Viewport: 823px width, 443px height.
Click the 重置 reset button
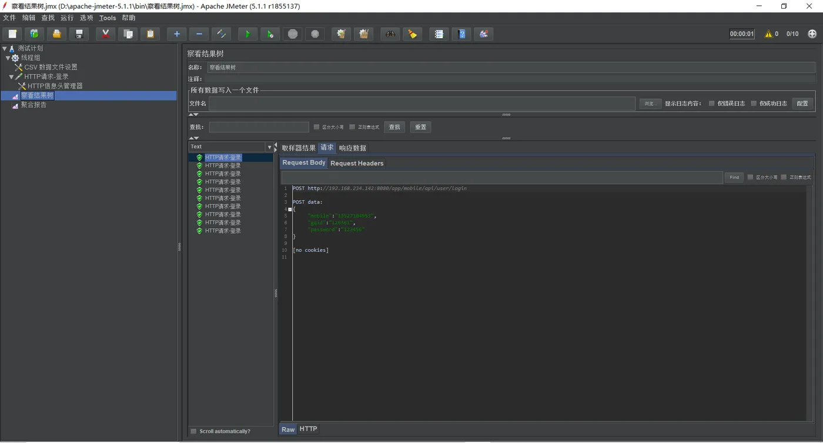tap(420, 127)
